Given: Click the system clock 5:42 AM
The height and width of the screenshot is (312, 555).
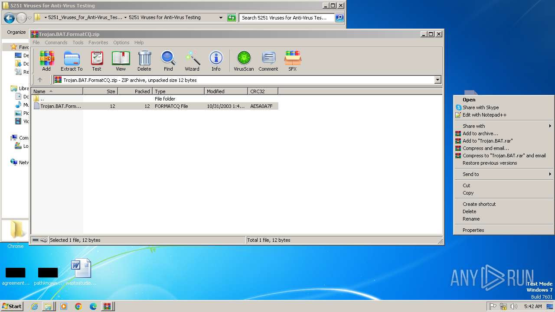Looking at the screenshot, I should (x=532, y=306).
